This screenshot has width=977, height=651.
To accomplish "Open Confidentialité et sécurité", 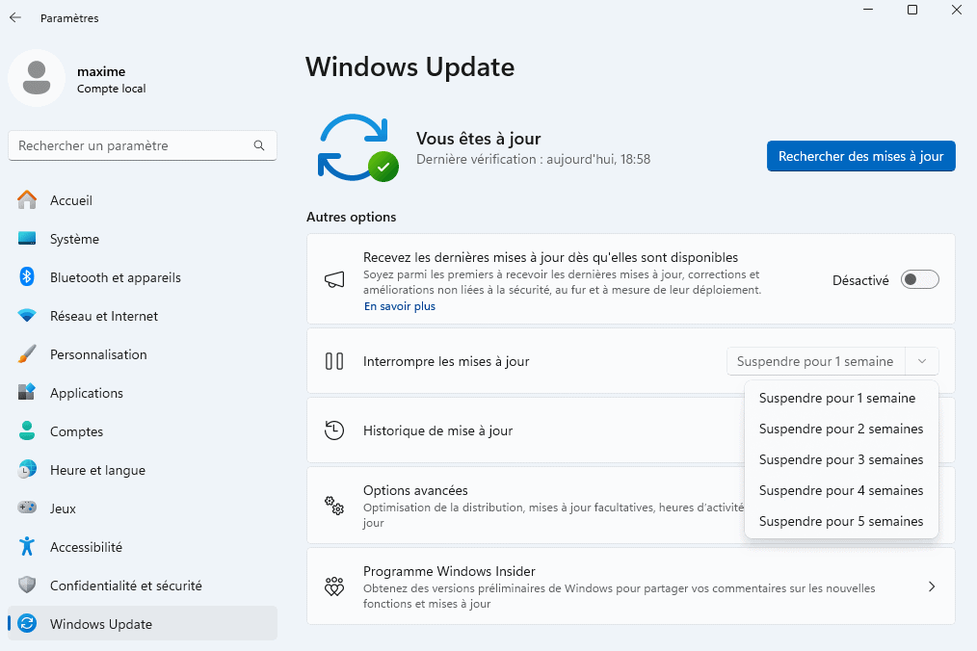I will [126, 586].
